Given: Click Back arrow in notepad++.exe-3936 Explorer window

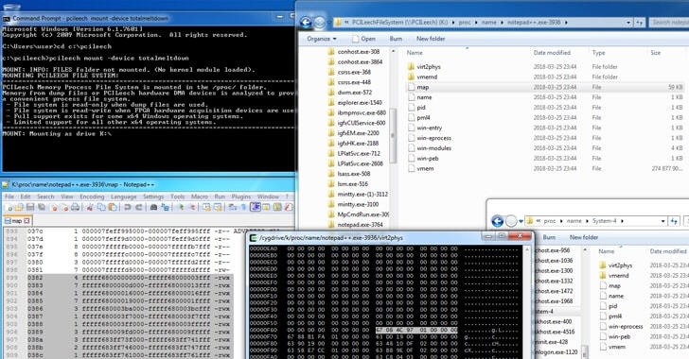Looking at the screenshot, I should (x=306, y=23).
